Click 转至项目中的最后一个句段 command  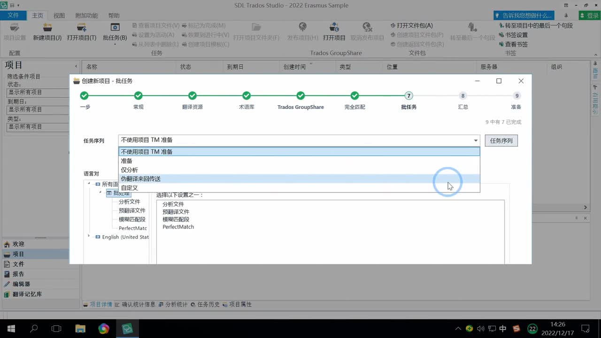[536, 25]
